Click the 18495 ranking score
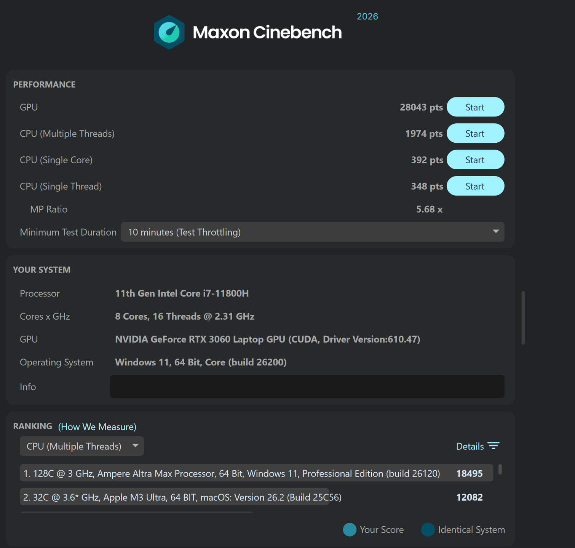575x548 pixels. [x=470, y=473]
